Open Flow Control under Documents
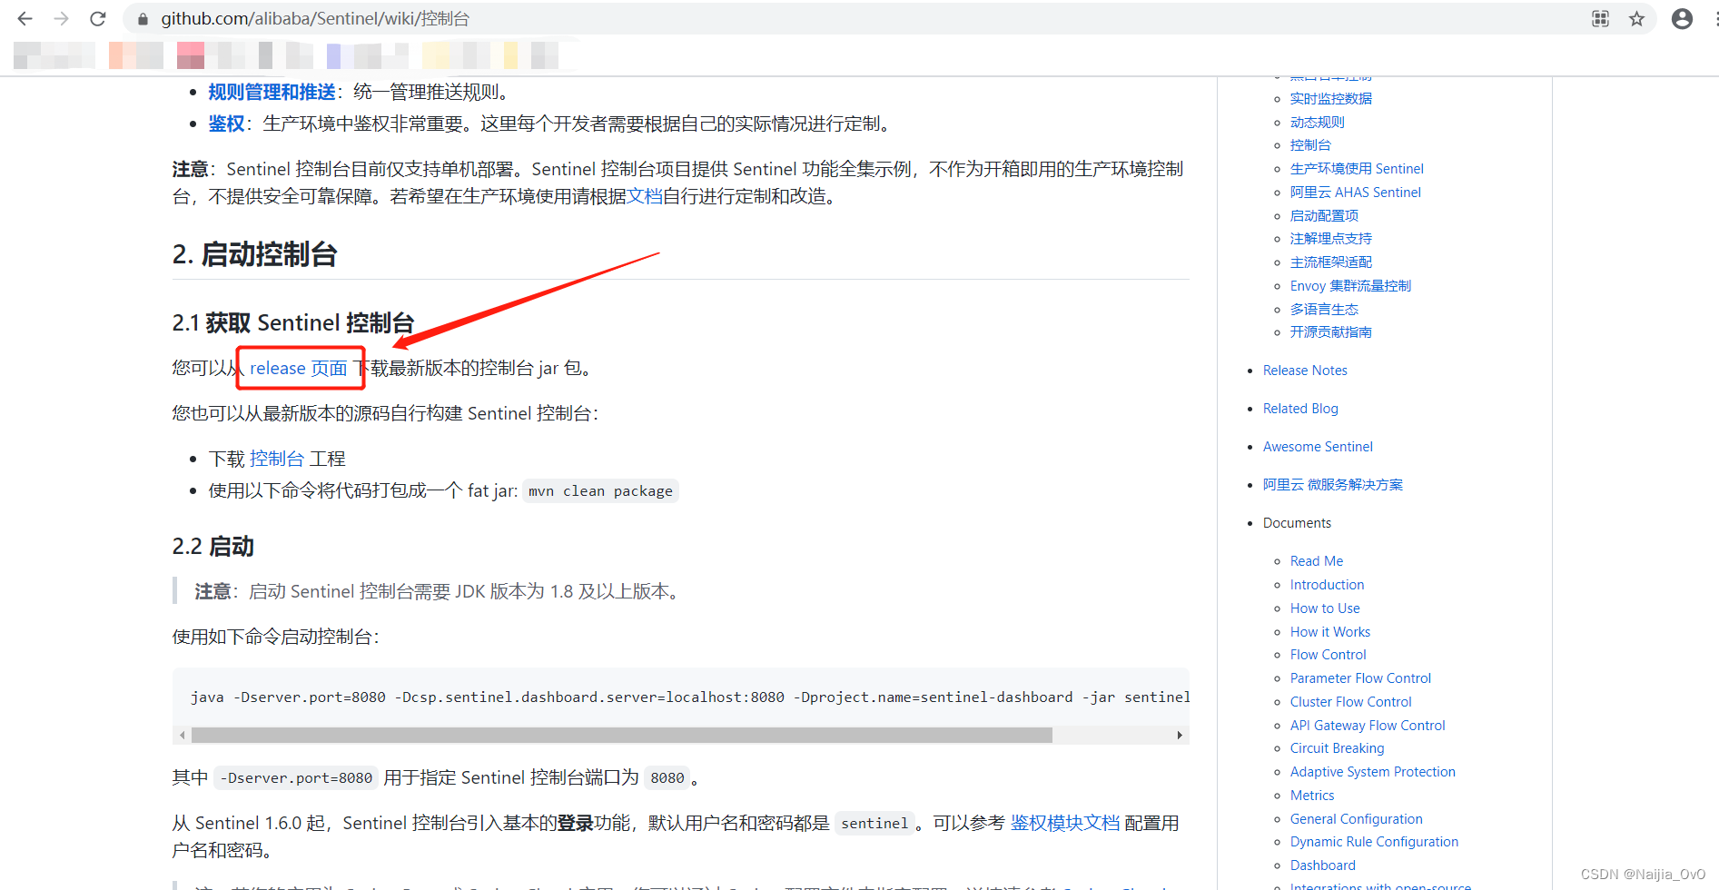Image resolution: width=1719 pixels, height=890 pixels. tap(1328, 654)
